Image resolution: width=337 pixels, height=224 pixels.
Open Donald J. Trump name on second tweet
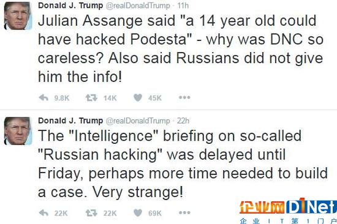click(x=70, y=121)
